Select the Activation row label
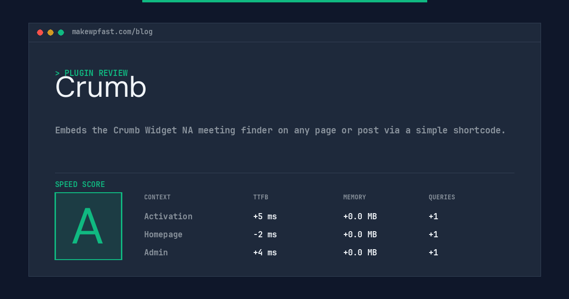This screenshot has width=569, height=299. 168,216
